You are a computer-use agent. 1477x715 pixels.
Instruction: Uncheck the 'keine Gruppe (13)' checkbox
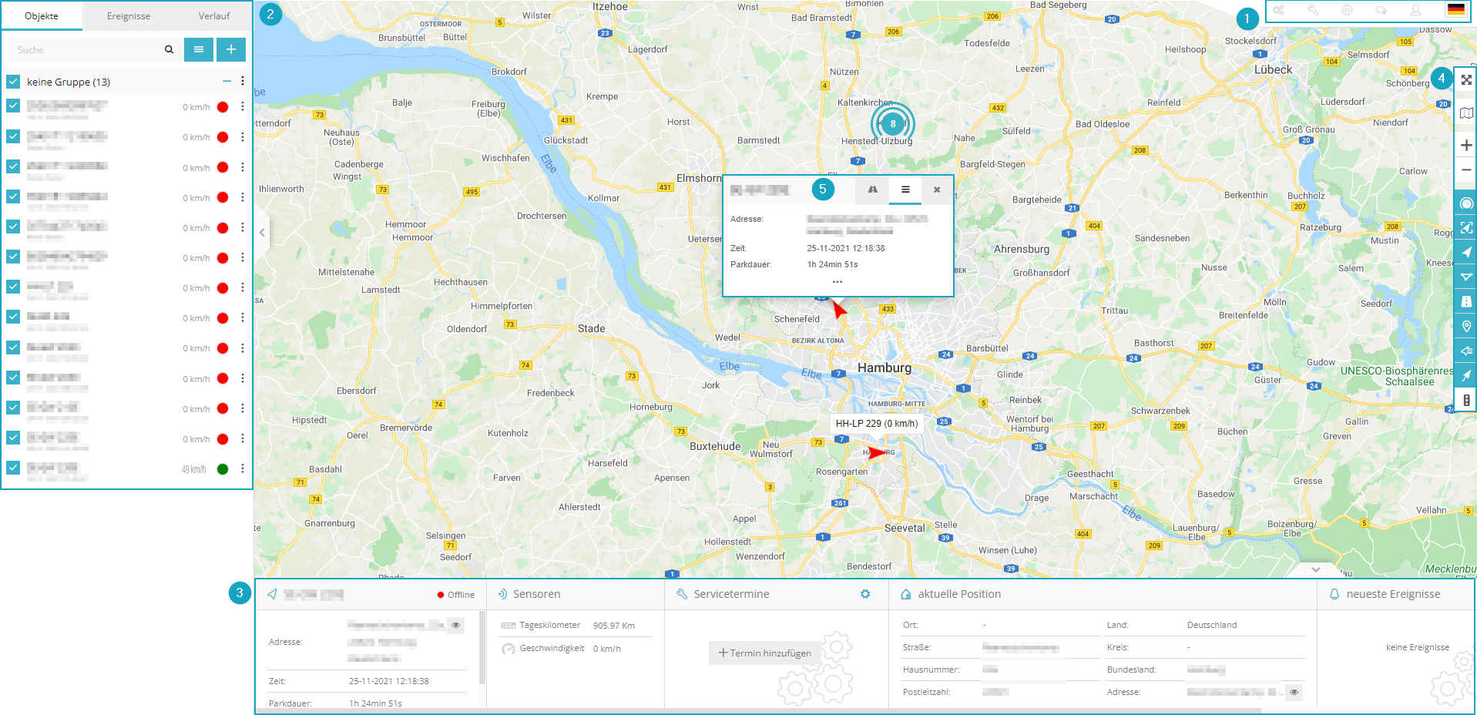coord(13,82)
